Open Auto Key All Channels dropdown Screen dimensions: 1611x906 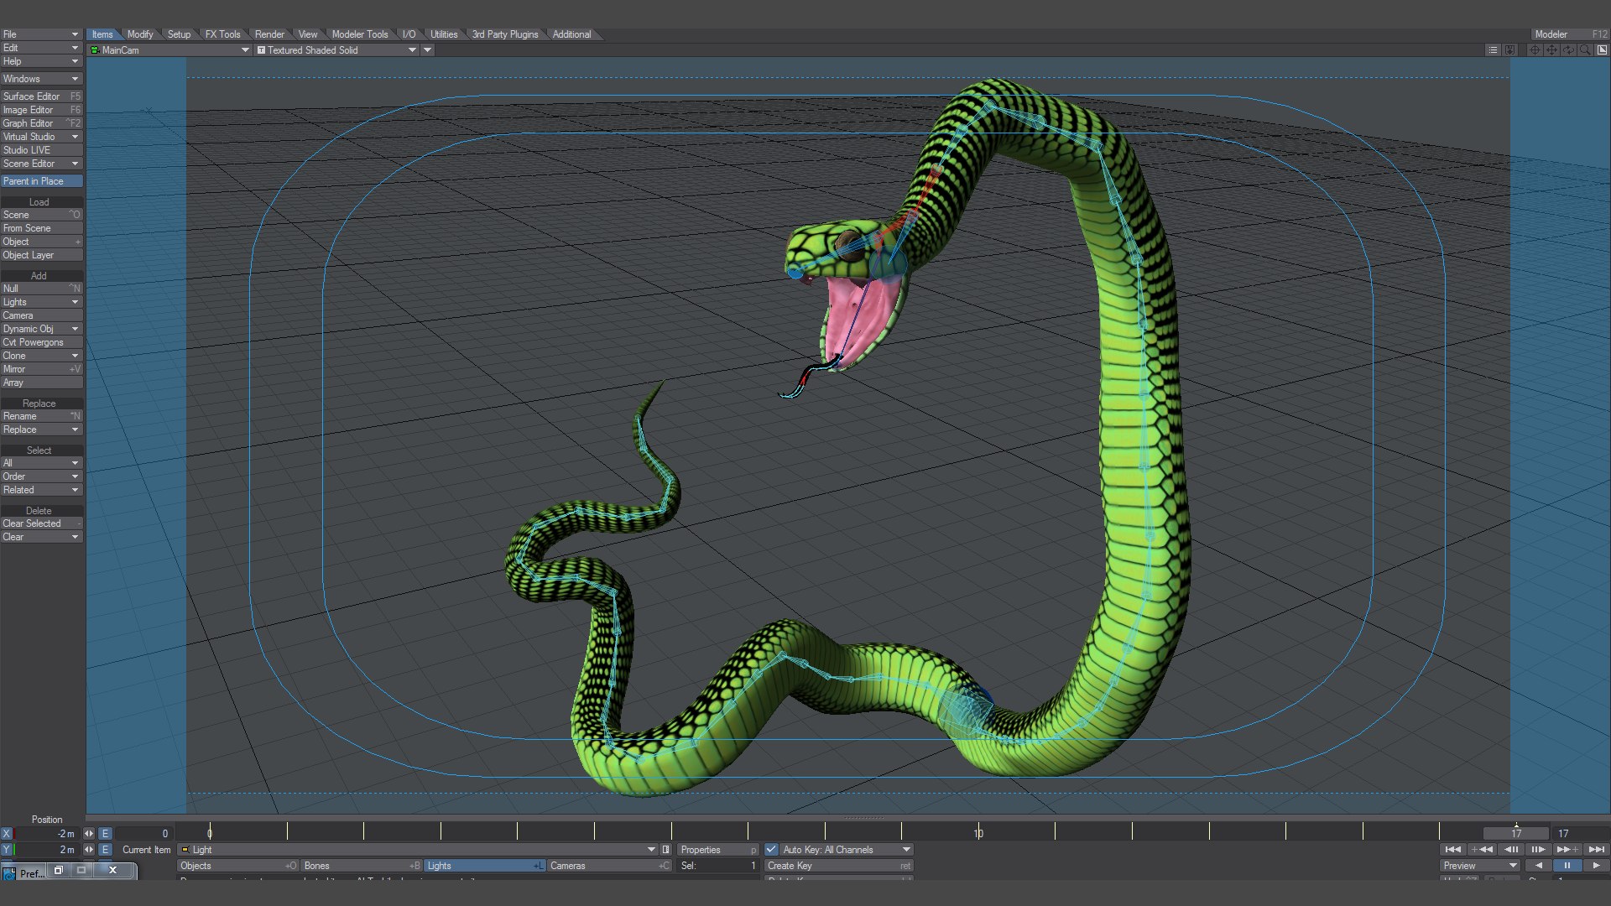pyautogui.click(x=846, y=850)
